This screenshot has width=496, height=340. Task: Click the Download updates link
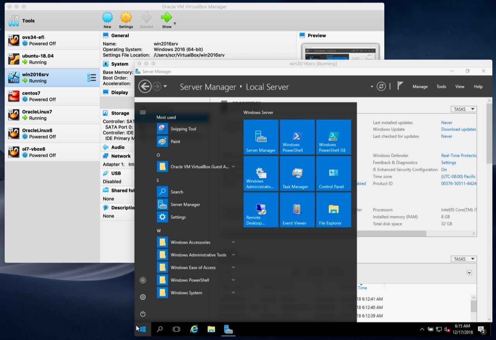click(459, 129)
